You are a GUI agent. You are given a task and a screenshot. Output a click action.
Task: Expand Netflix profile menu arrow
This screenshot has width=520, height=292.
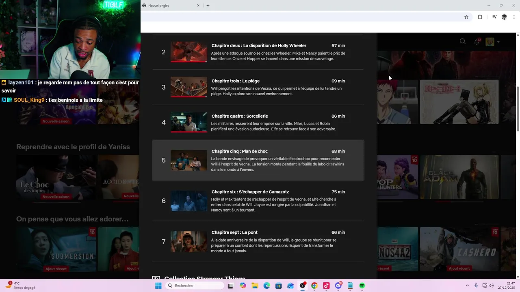pos(498,42)
